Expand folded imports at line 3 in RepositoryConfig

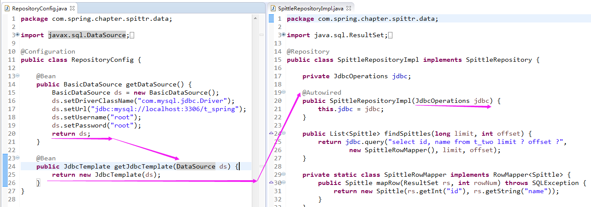[18, 35]
